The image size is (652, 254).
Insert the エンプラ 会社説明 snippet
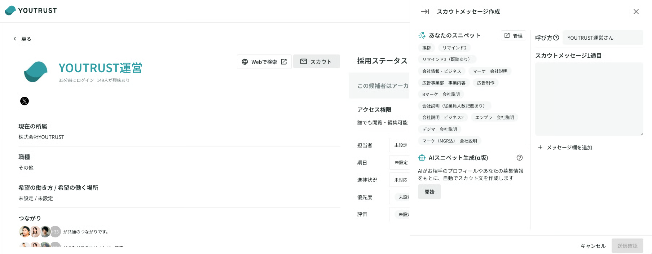(494, 117)
